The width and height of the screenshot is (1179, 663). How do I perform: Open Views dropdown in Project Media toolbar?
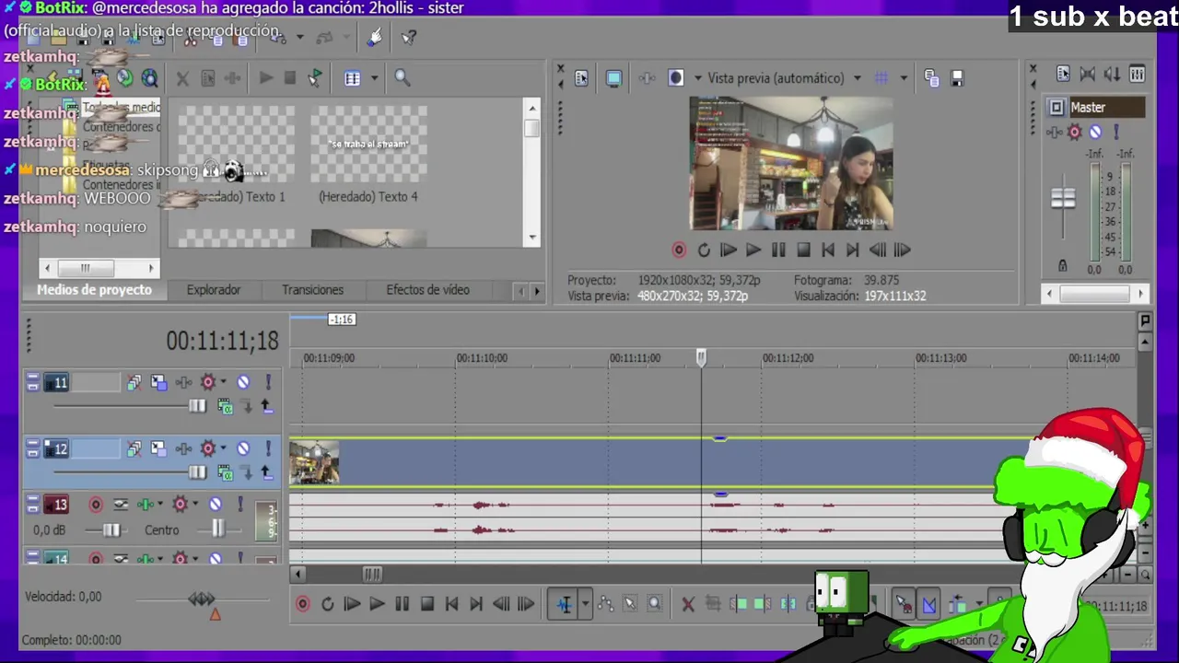pyautogui.click(x=374, y=78)
